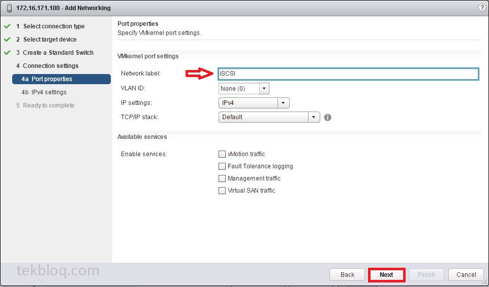Jump to step 4b IPv4 settings
489x287 pixels.
coord(44,92)
